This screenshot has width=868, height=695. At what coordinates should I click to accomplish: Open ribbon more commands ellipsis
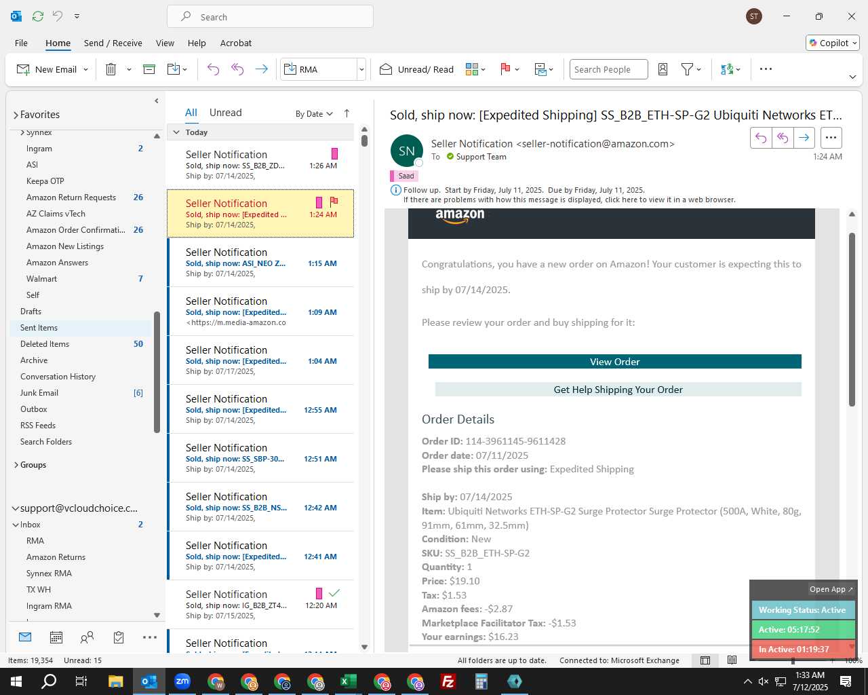[x=766, y=69]
